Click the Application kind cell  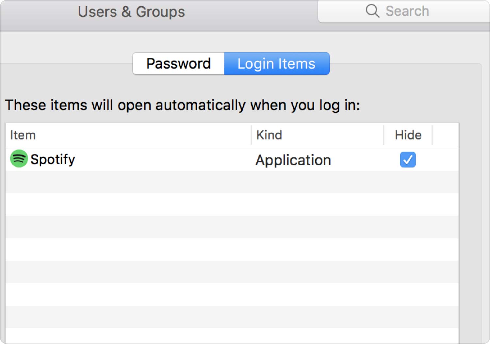(293, 160)
